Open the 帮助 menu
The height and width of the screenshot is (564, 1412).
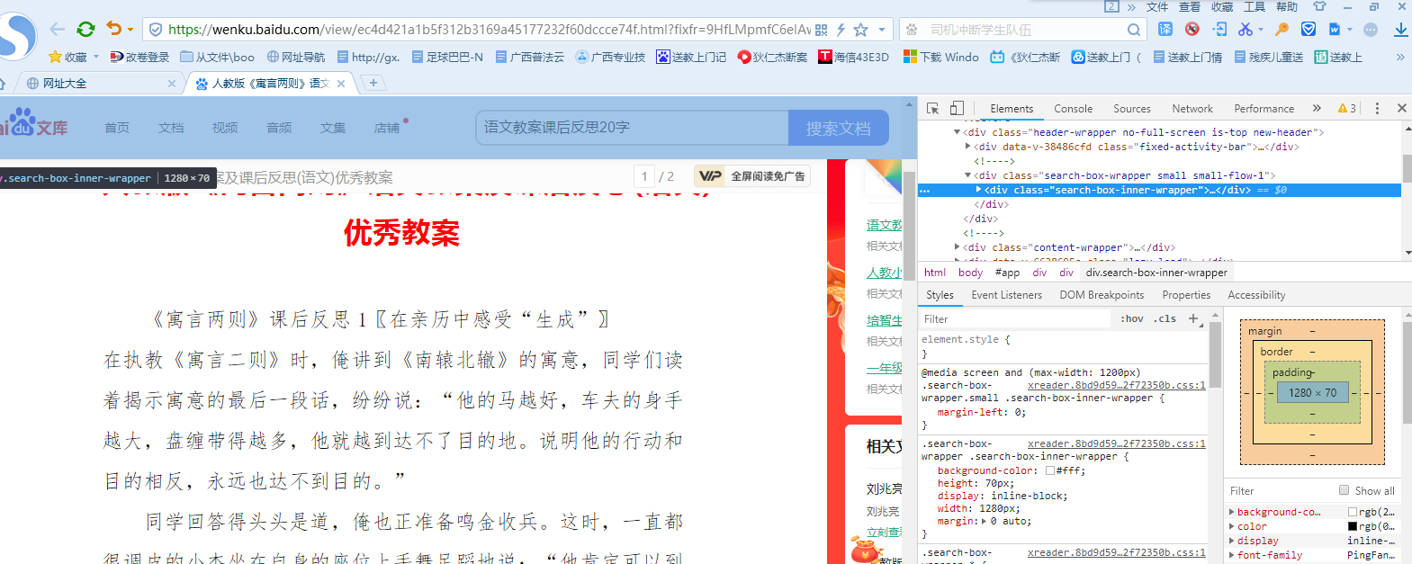point(1287,6)
